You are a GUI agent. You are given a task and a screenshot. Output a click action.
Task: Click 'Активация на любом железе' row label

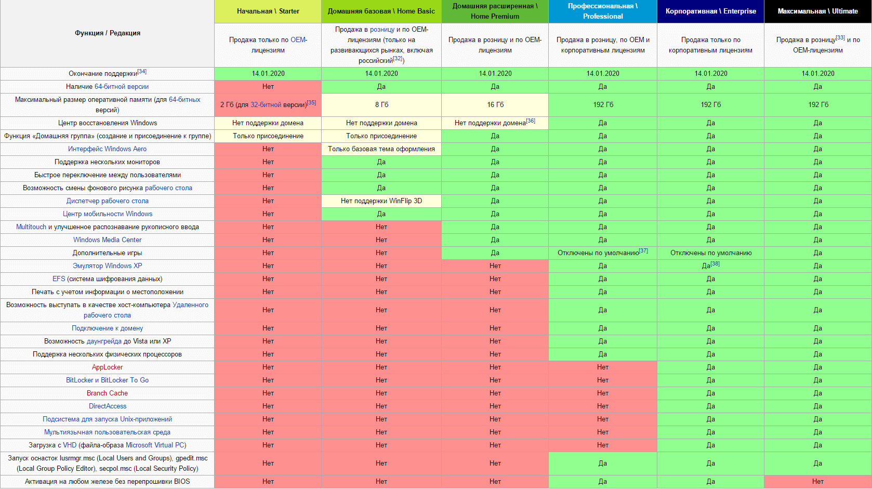click(x=107, y=481)
